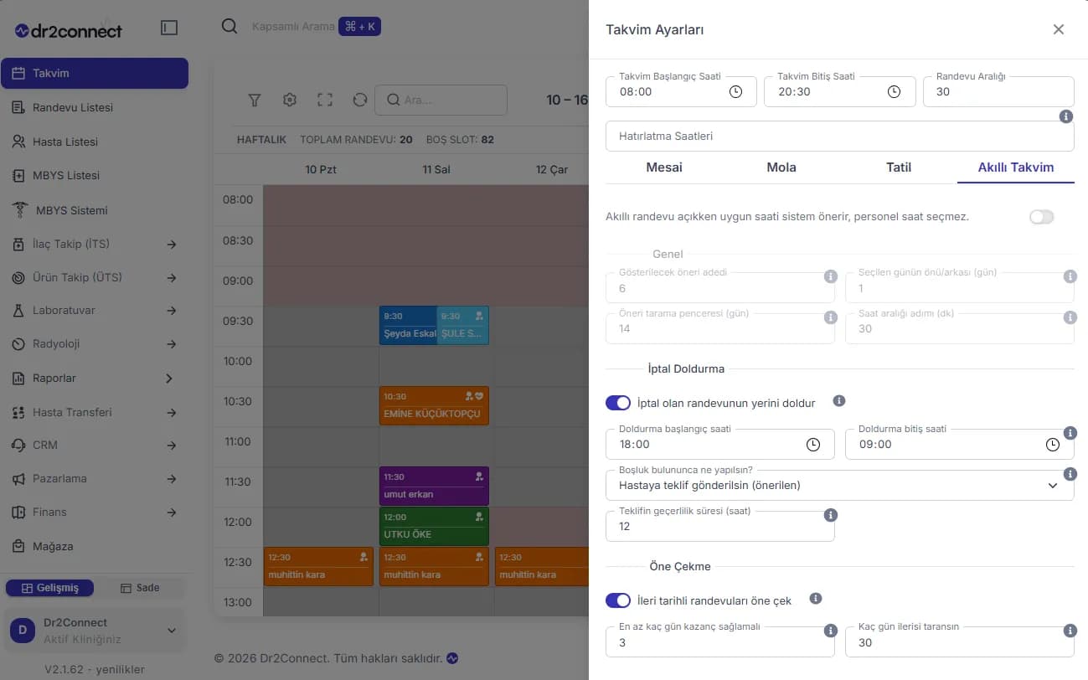Click info icon on Teklifin geçerlilik süresi
The width and height of the screenshot is (1088, 680).
pos(831,515)
